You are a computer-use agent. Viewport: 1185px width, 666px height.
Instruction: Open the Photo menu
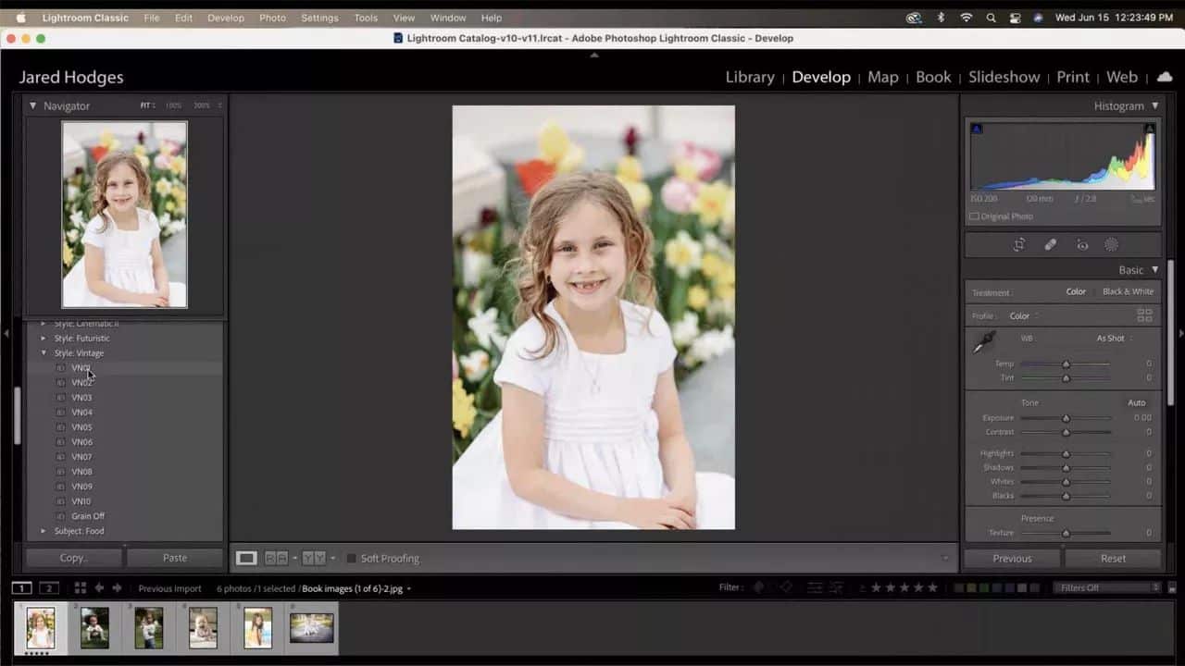click(x=272, y=18)
